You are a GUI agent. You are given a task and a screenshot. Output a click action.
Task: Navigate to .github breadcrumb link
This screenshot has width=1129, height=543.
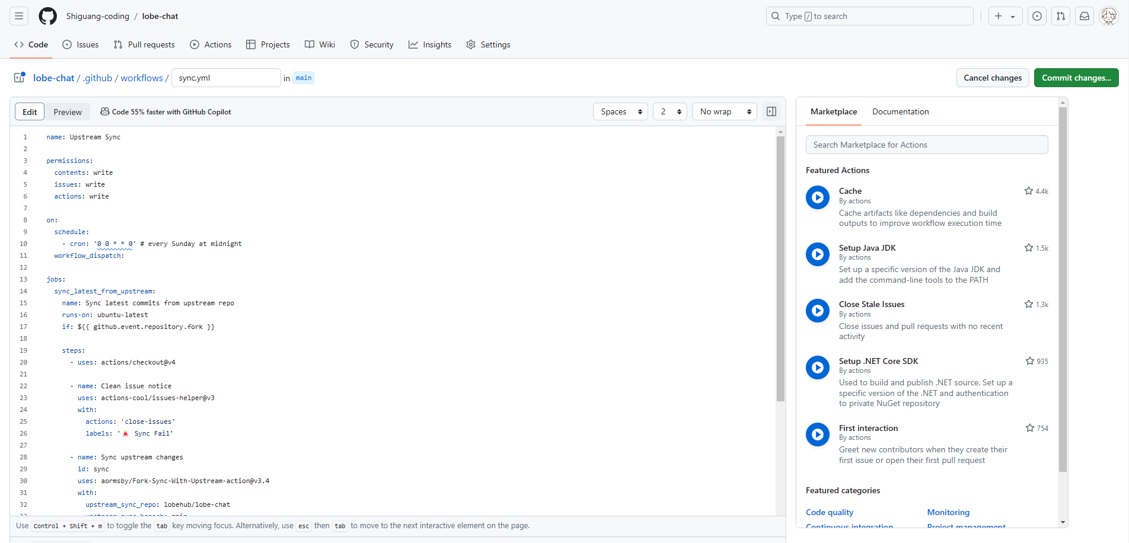point(97,78)
